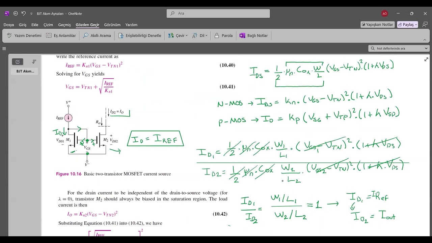Image resolution: width=432 pixels, height=243 pixels.
Task: Open the Yardım tab
Action: (131, 25)
